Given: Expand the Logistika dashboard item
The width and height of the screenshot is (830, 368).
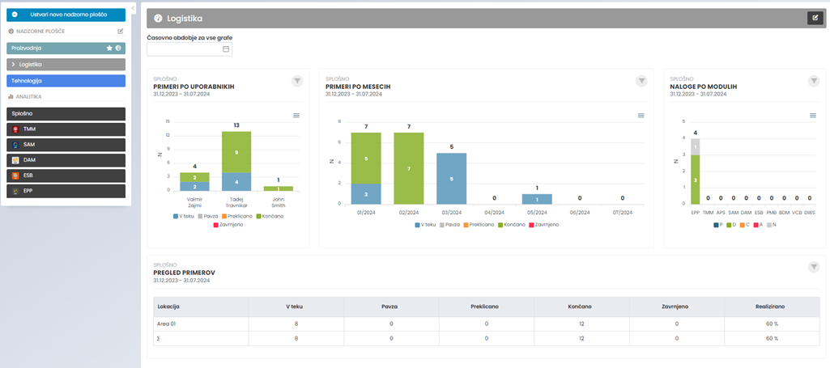Looking at the screenshot, I should click(13, 64).
